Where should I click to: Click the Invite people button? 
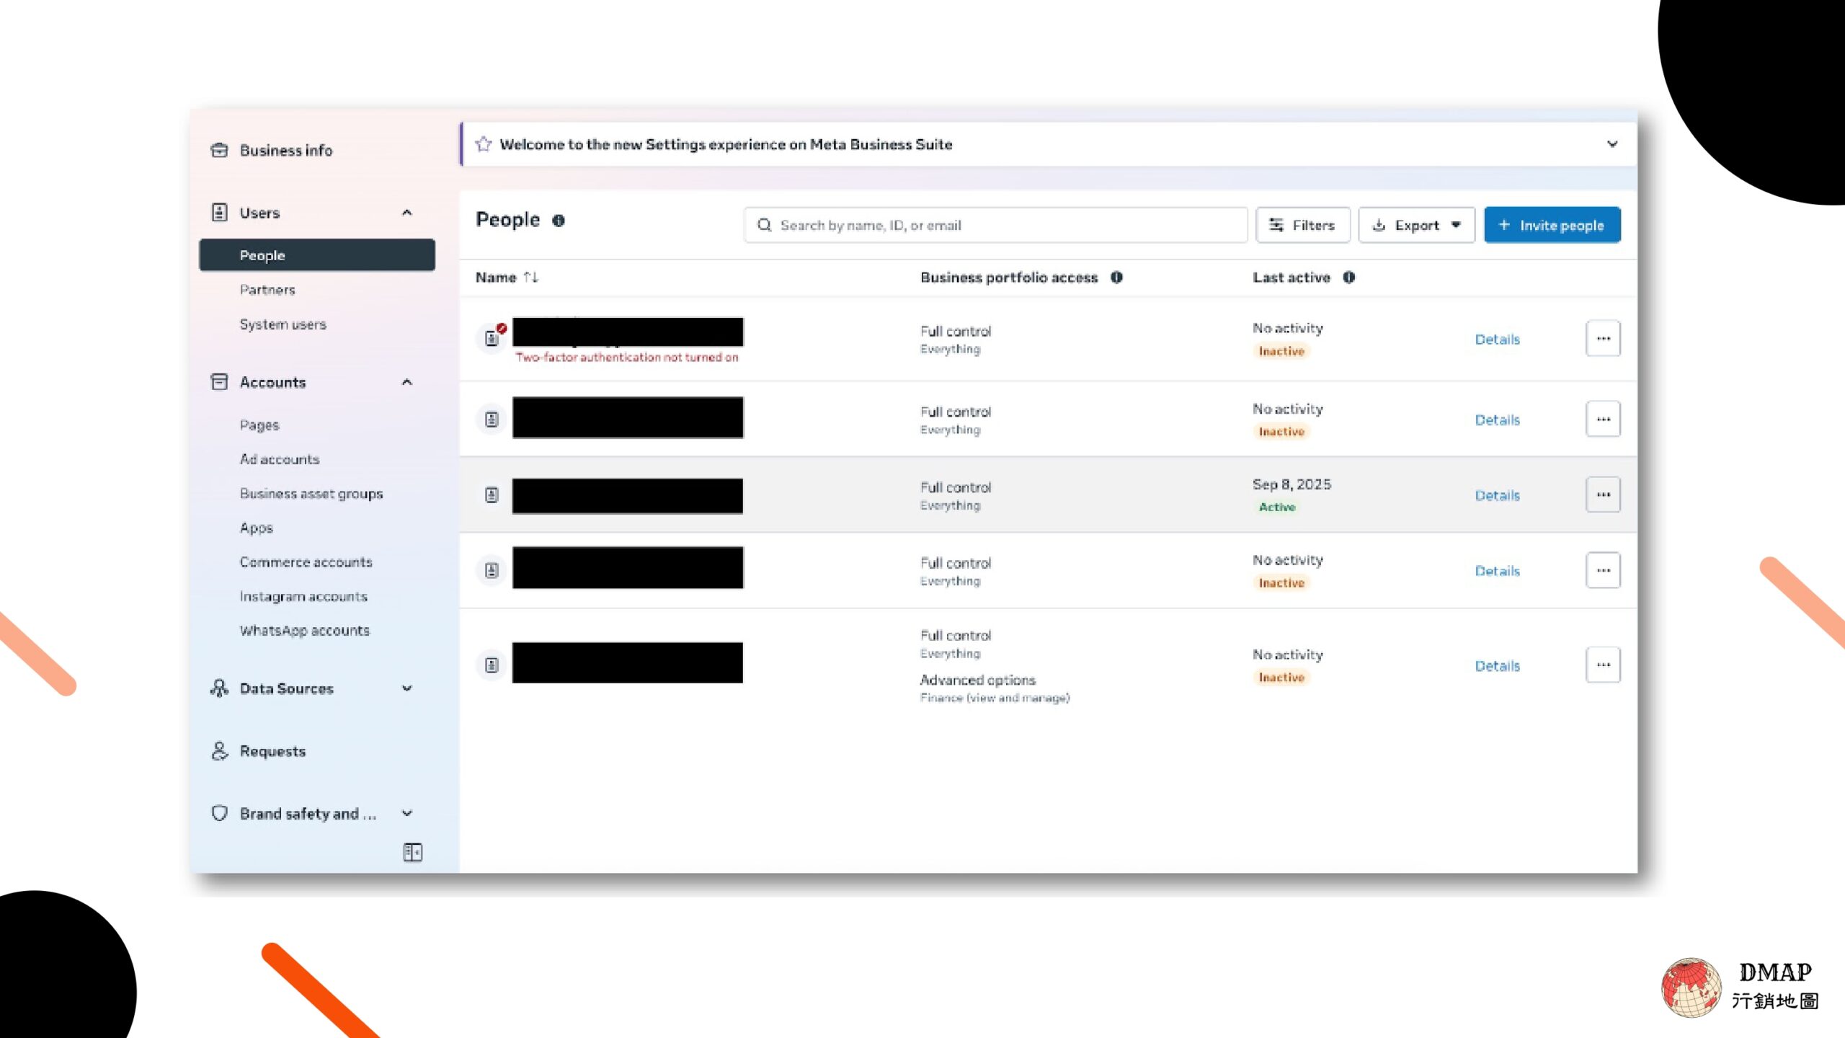1552,225
